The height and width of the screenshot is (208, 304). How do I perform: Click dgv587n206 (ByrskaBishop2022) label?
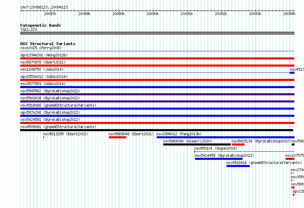coord(50,112)
